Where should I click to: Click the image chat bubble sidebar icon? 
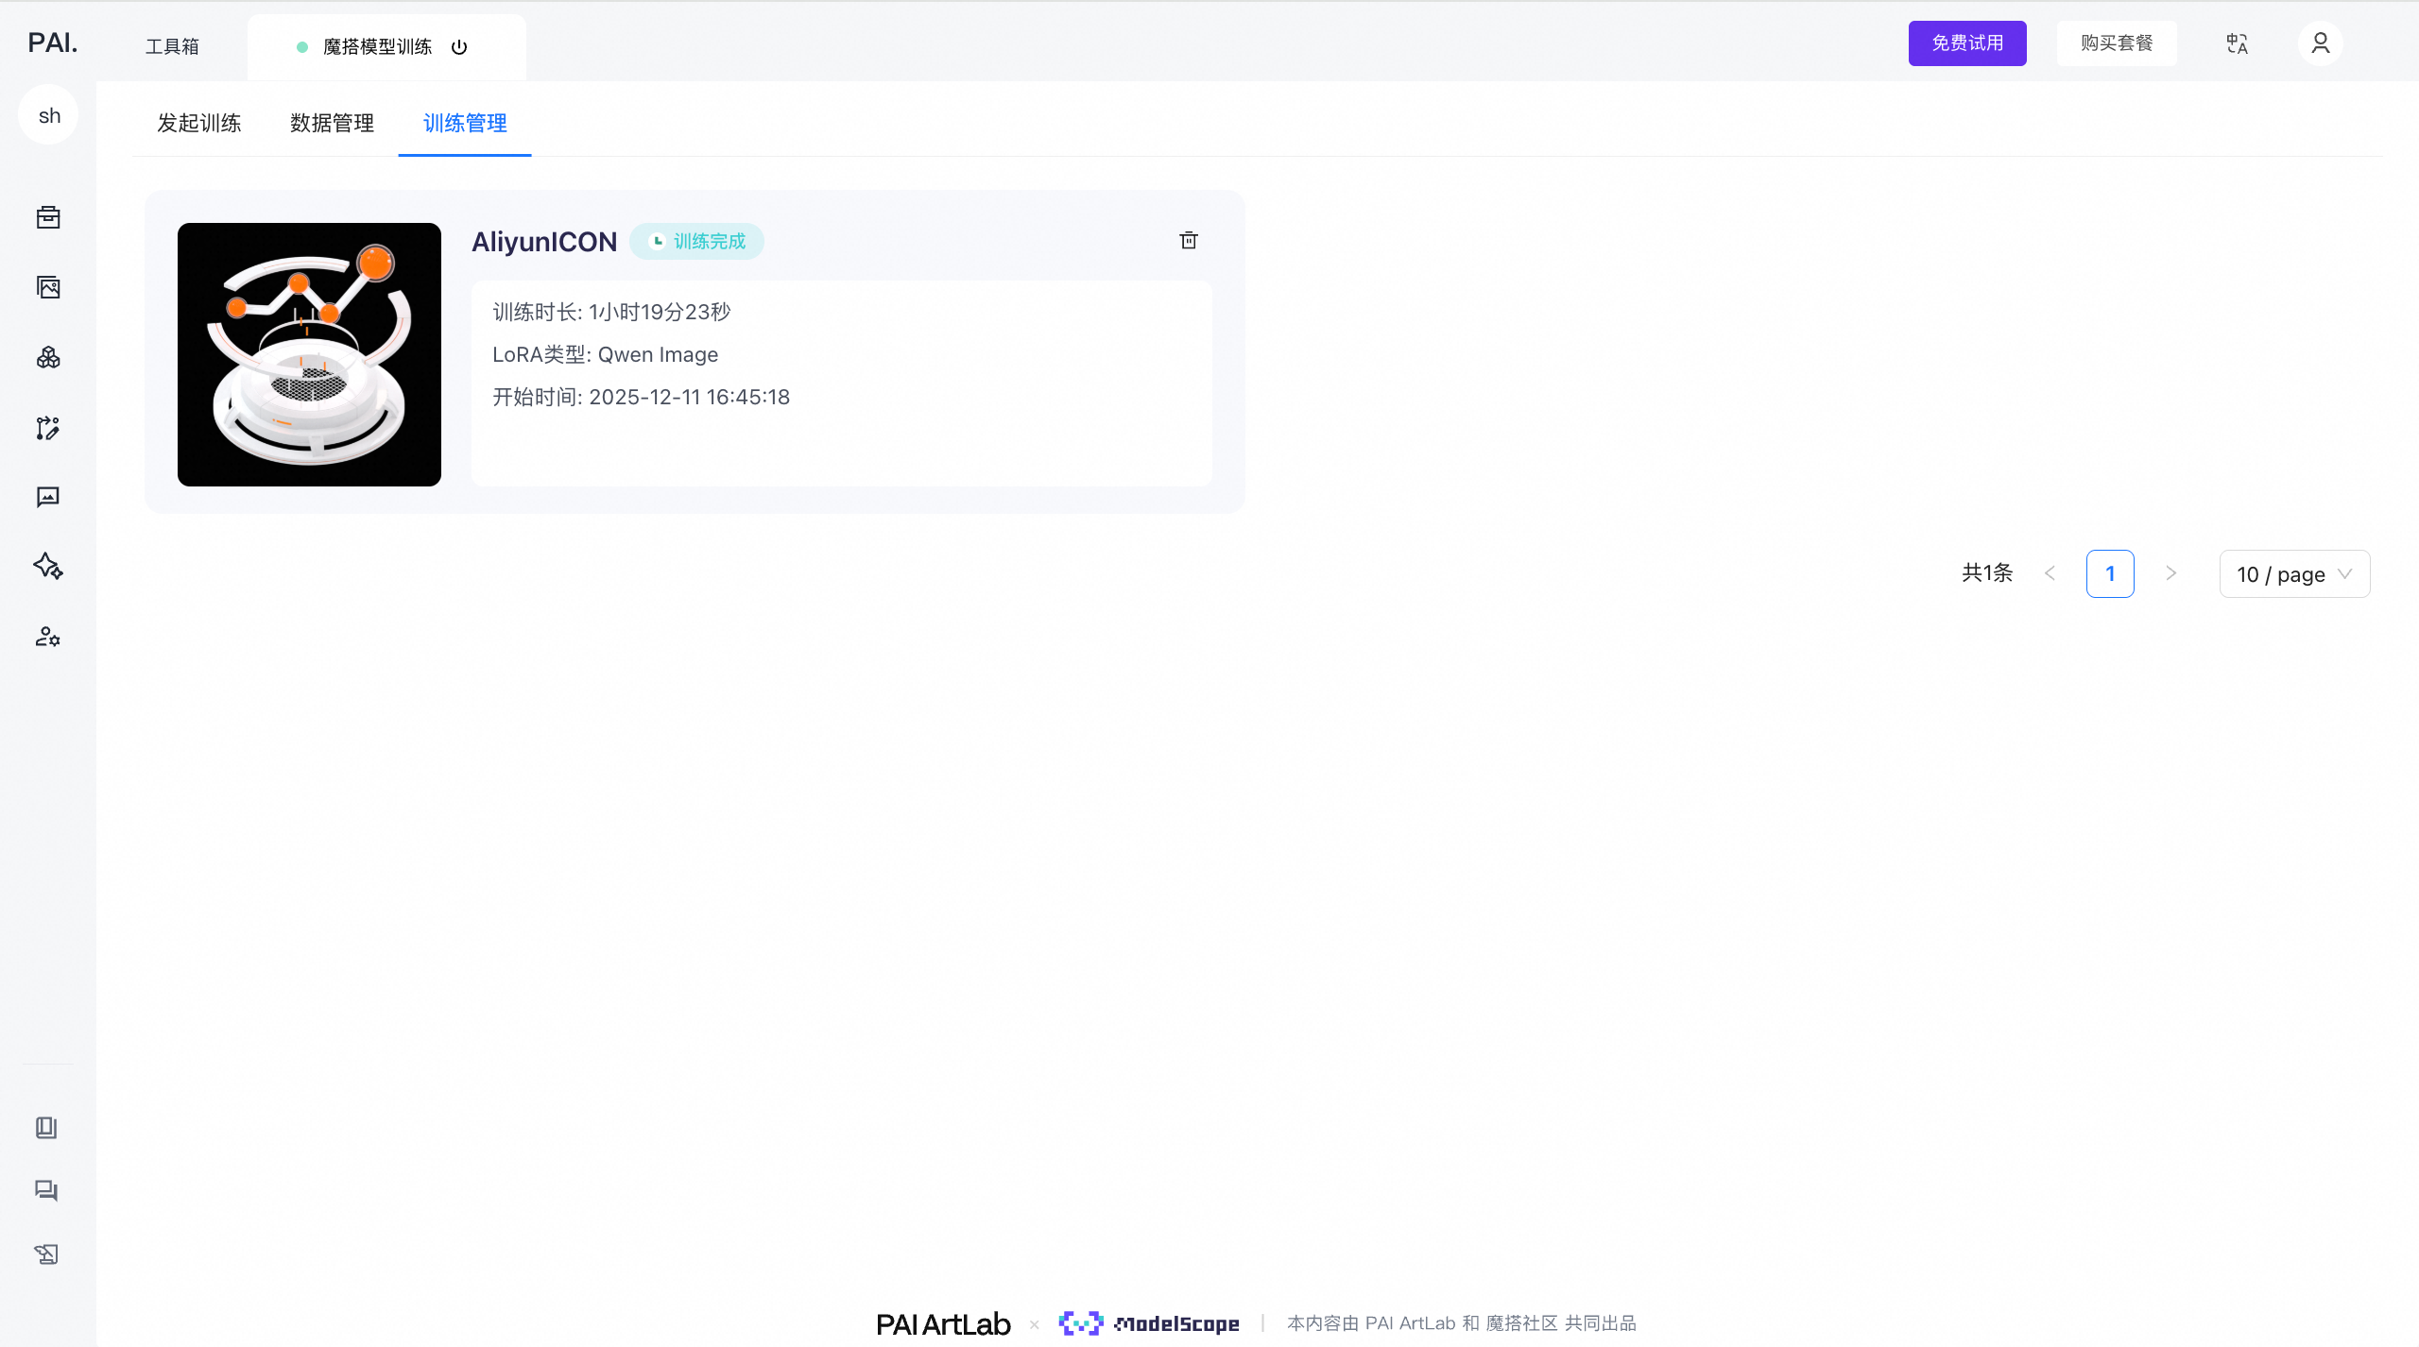point(48,497)
